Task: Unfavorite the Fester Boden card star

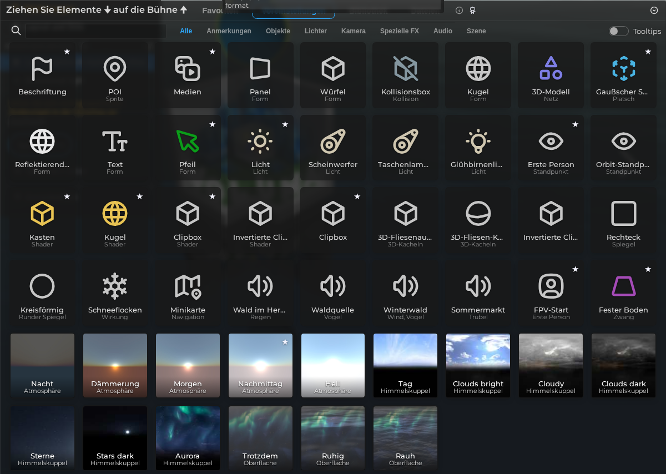Action: (648, 269)
